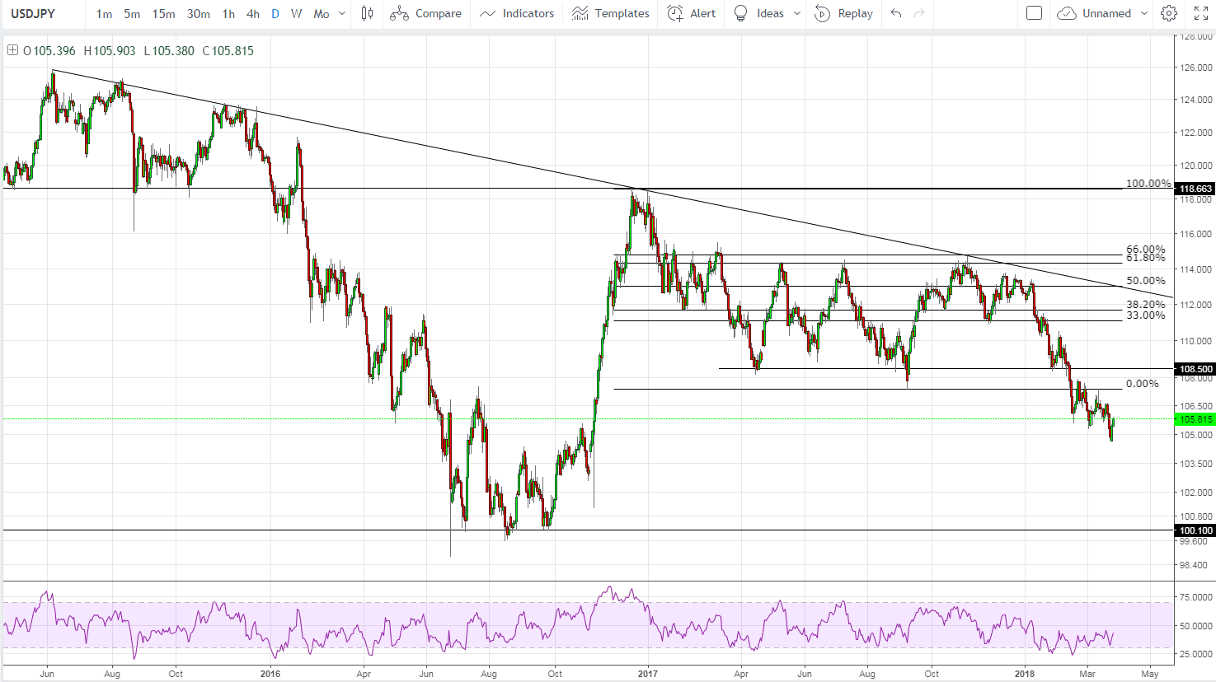The height and width of the screenshot is (682, 1216).
Task: Select the 38.20% Fibonacci level label
Action: [1146, 305]
